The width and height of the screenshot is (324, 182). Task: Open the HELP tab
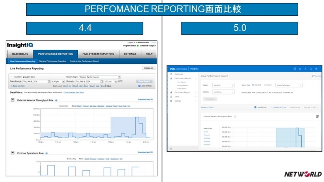point(149,54)
